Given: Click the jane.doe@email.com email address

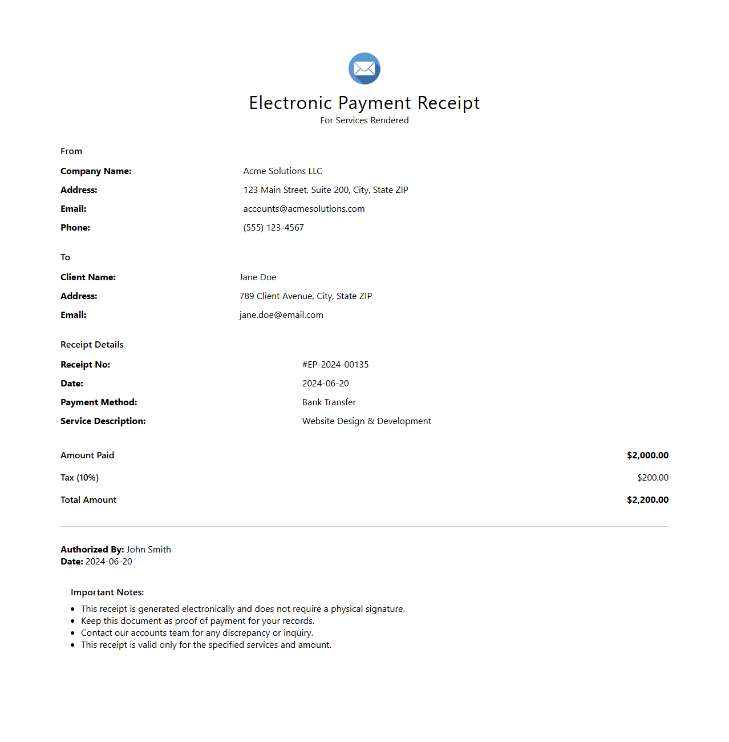Looking at the screenshot, I should [281, 315].
